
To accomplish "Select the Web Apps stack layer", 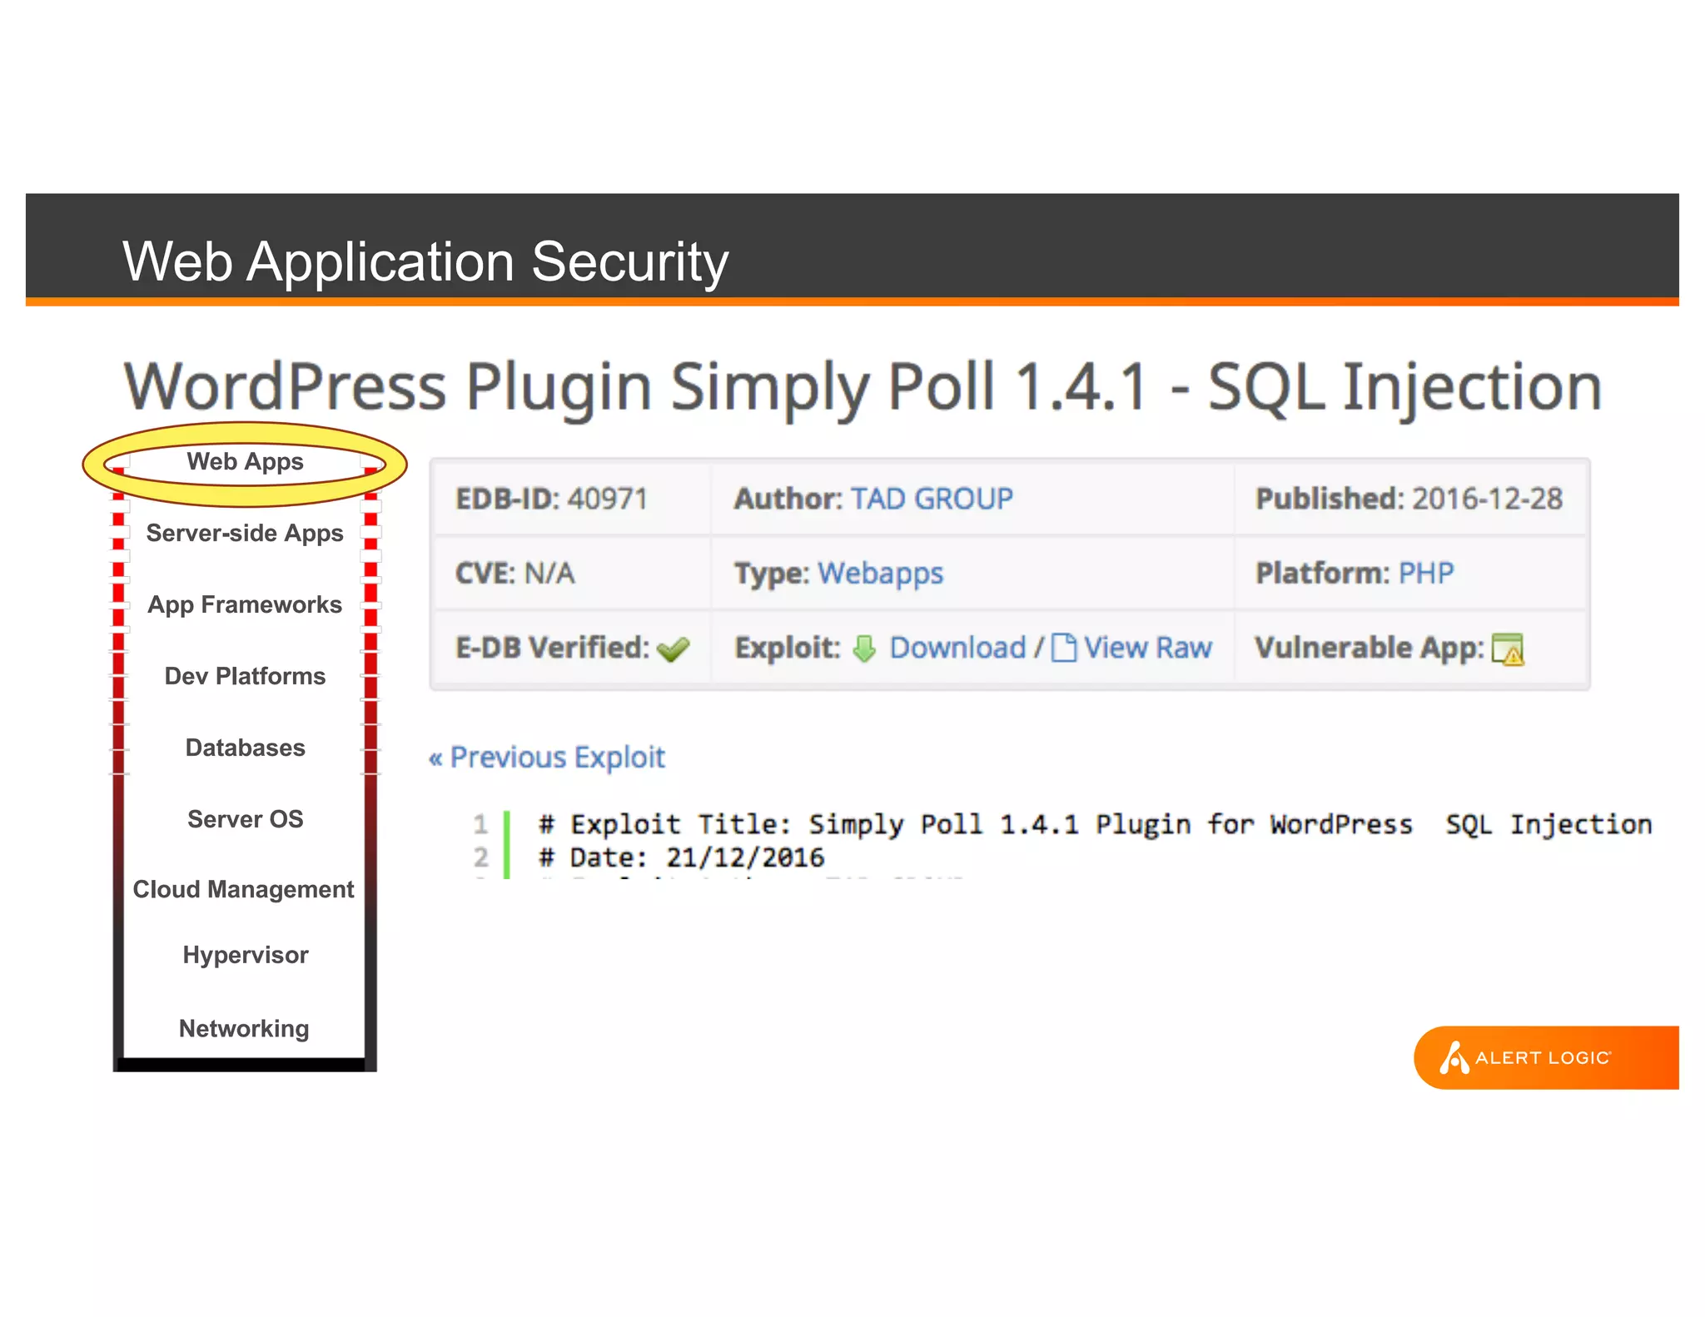I will (x=245, y=462).
